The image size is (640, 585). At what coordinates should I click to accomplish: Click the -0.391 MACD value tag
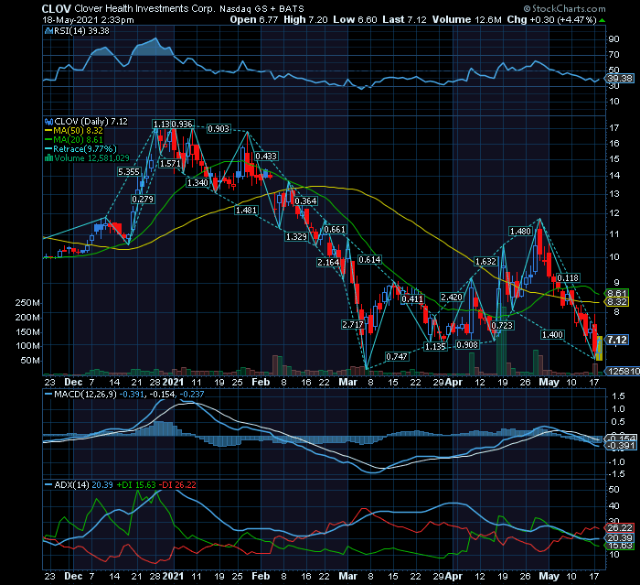pos(621,446)
